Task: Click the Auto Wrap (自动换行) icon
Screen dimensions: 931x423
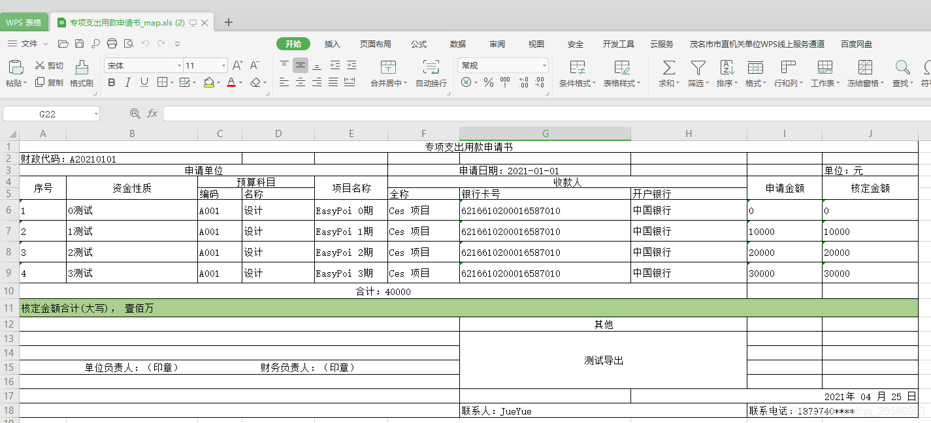Action: coord(431,67)
